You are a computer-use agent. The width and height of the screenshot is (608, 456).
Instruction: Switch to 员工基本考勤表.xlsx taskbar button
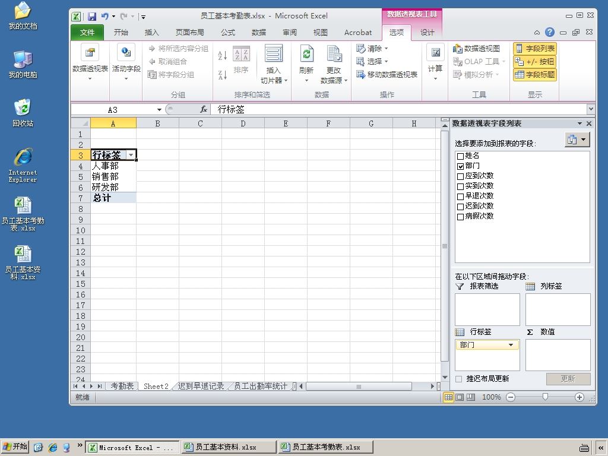tap(326, 447)
